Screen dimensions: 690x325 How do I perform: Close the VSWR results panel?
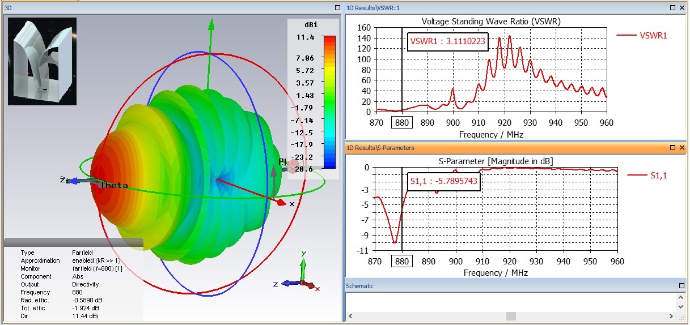tap(681, 7)
